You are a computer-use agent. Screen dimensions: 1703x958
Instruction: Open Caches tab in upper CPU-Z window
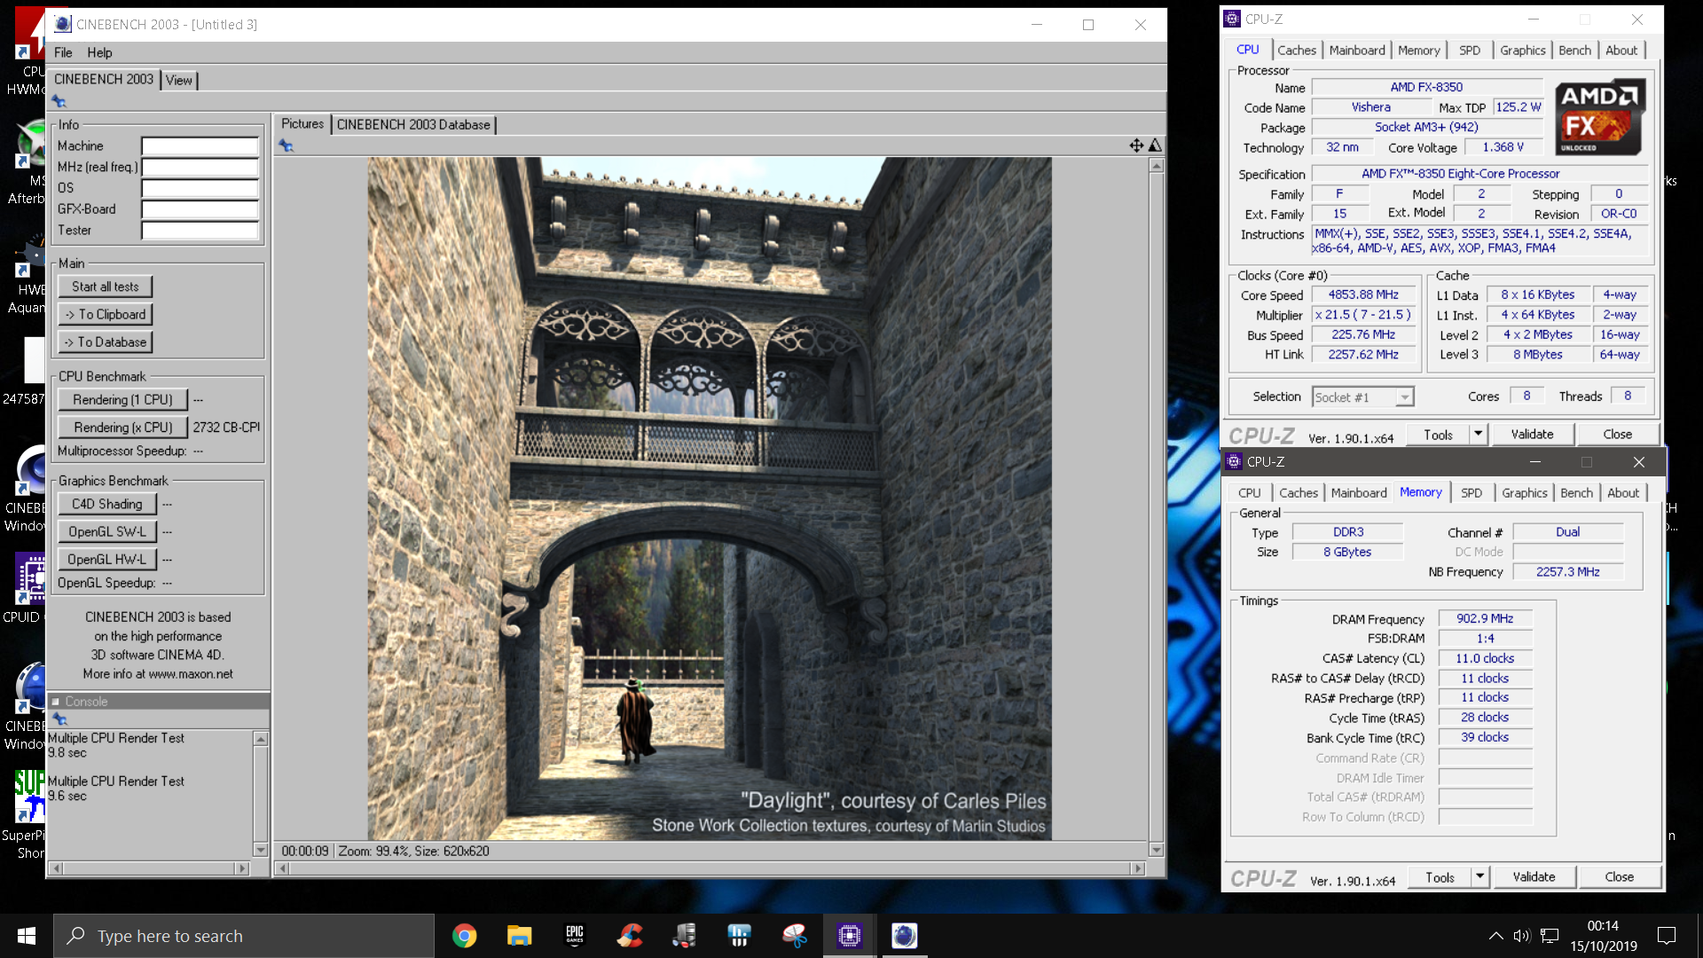pos(1297,51)
